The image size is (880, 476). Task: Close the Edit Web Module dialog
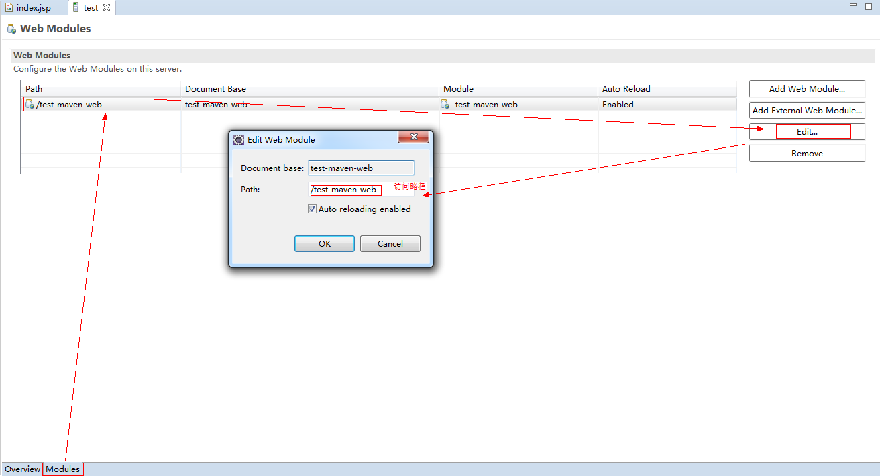click(x=413, y=137)
